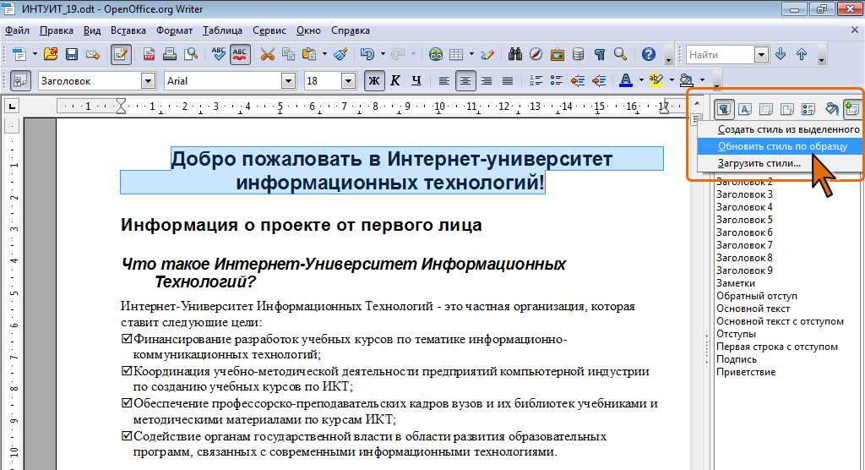Open the Правка menu

point(57,30)
